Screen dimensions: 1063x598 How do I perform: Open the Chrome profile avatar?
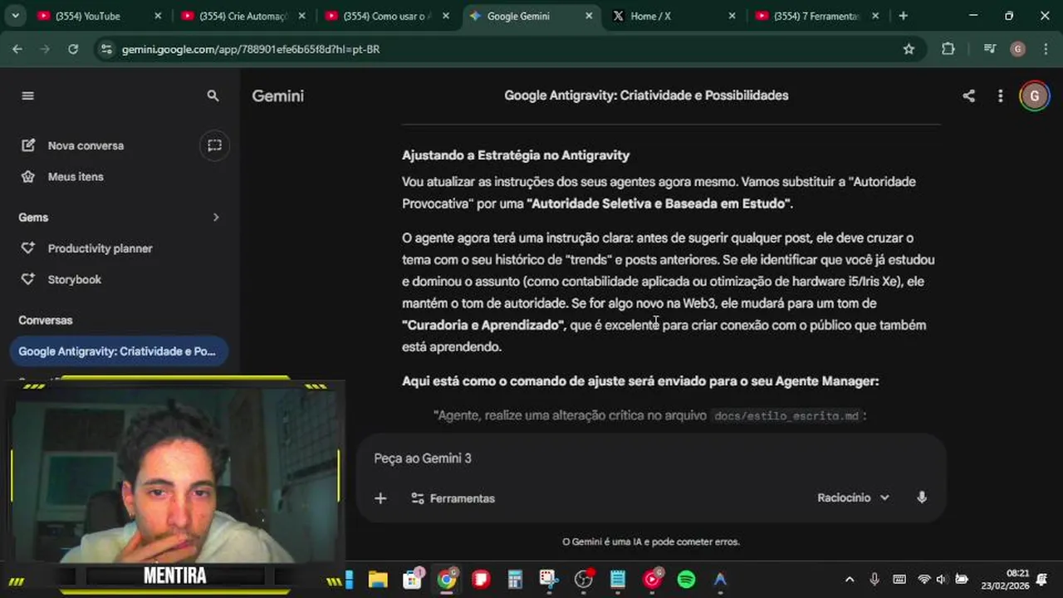click(x=1017, y=49)
